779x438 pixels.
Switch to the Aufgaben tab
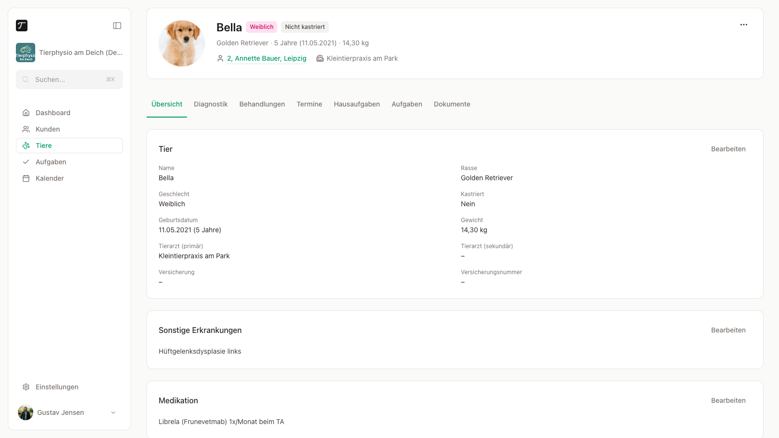coord(407,104)
